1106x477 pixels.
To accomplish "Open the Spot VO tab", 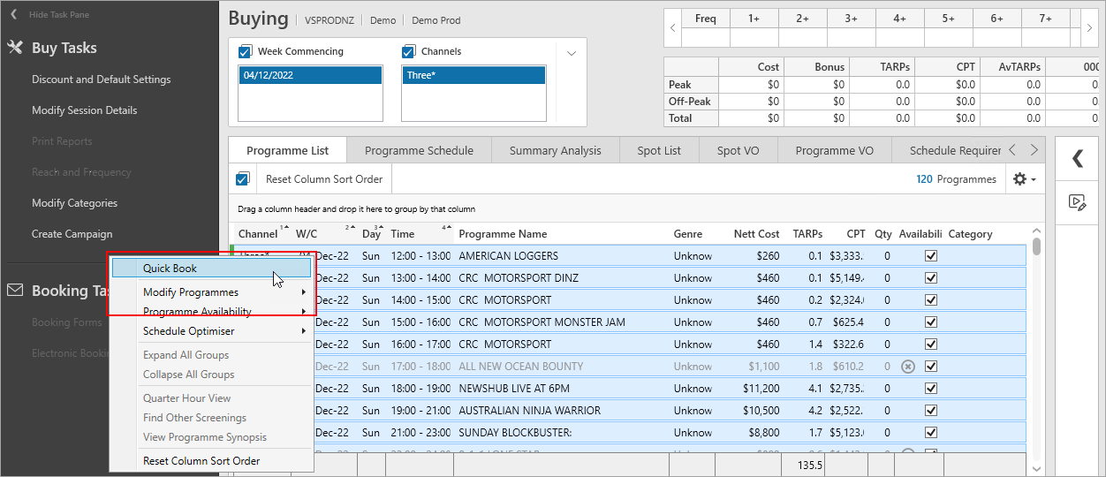I will (x=738, y=150).
